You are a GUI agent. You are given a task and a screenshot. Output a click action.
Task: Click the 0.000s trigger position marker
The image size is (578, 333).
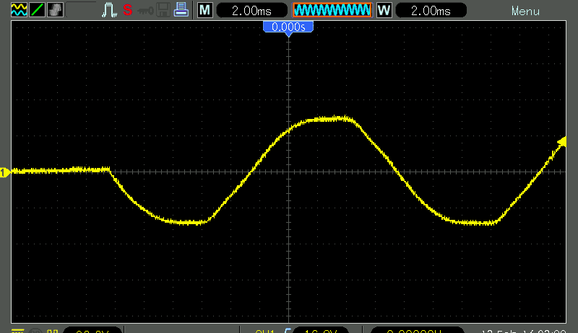(x=288, y=27)
